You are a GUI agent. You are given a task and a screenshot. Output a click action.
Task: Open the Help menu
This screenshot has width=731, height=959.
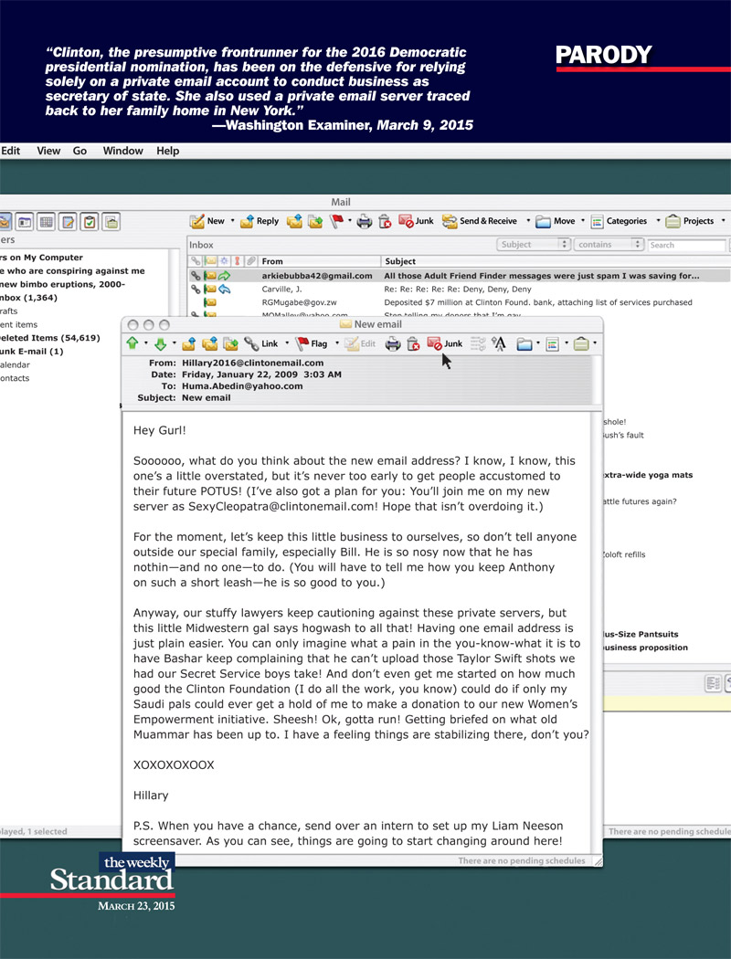(168, 151)
